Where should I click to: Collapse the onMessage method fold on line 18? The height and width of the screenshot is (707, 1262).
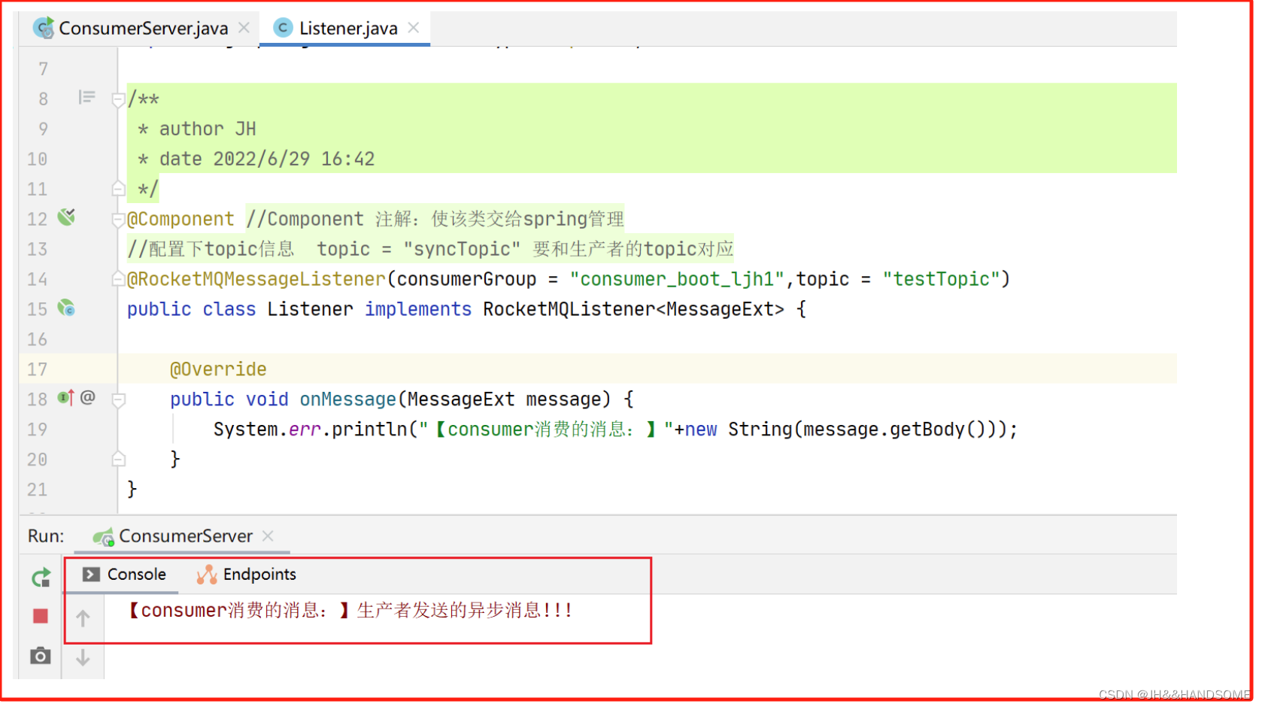[118, 399]
